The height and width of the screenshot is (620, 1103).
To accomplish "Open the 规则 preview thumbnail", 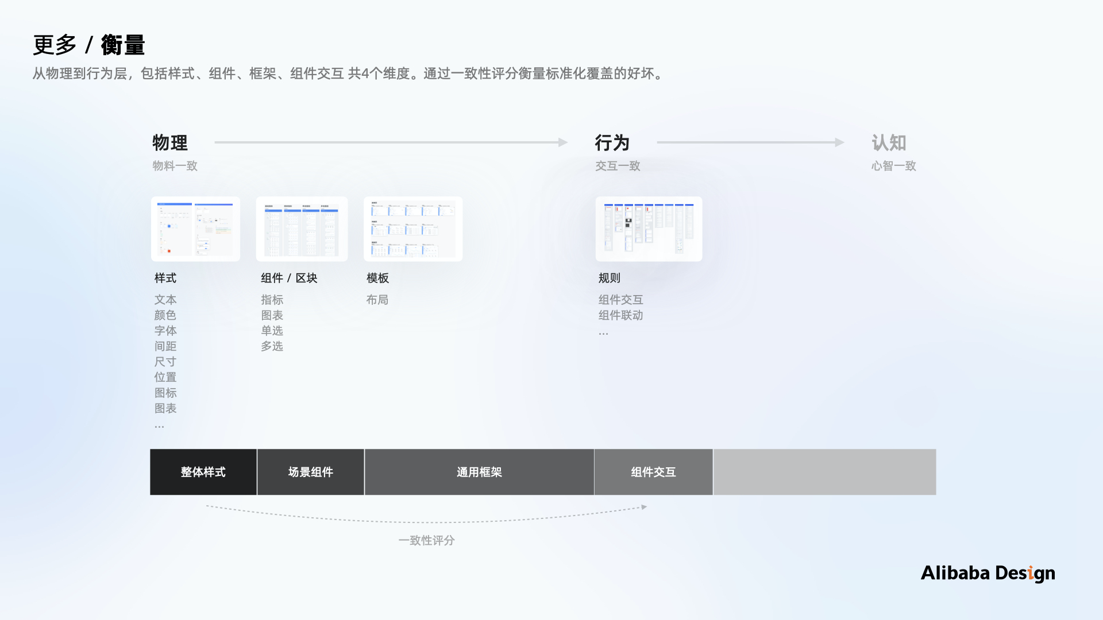I will (649, 229).
